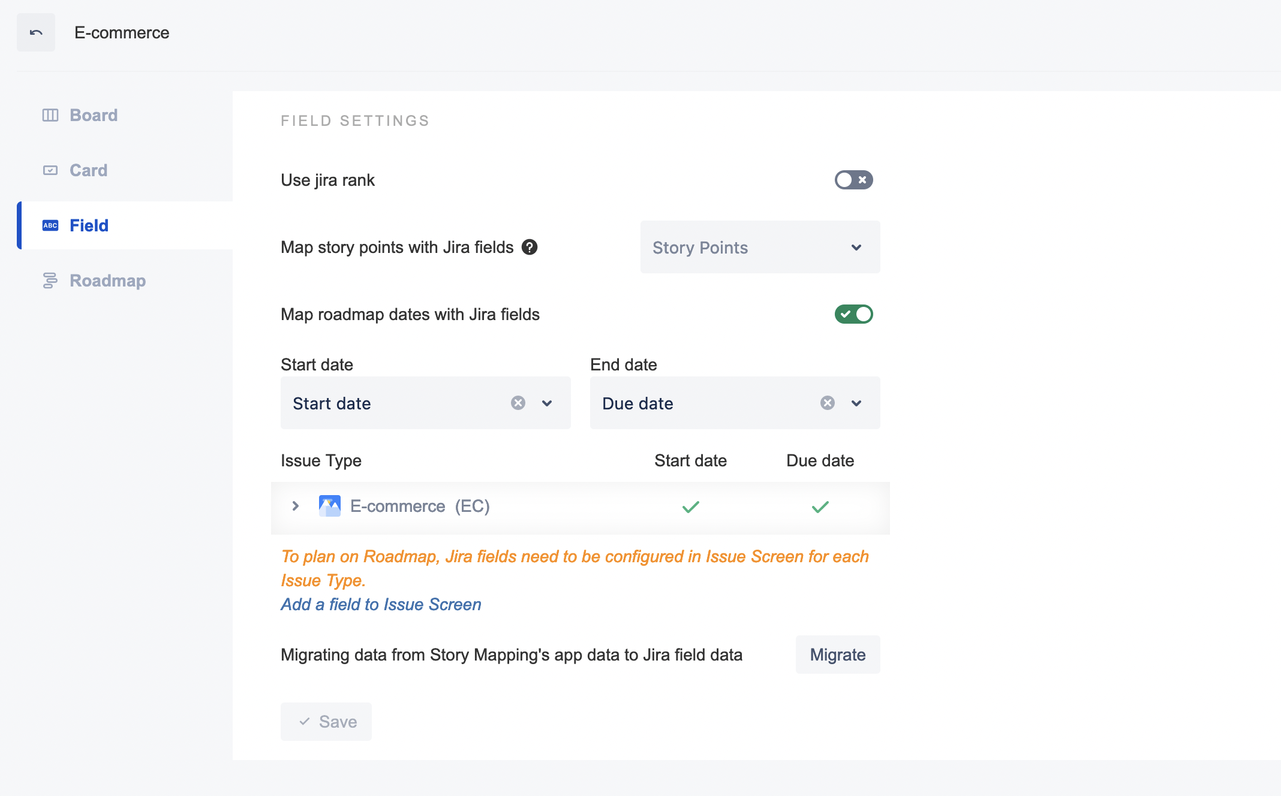Clear the Due date field selection
The image size is (1281, 796).
(828, 403)
